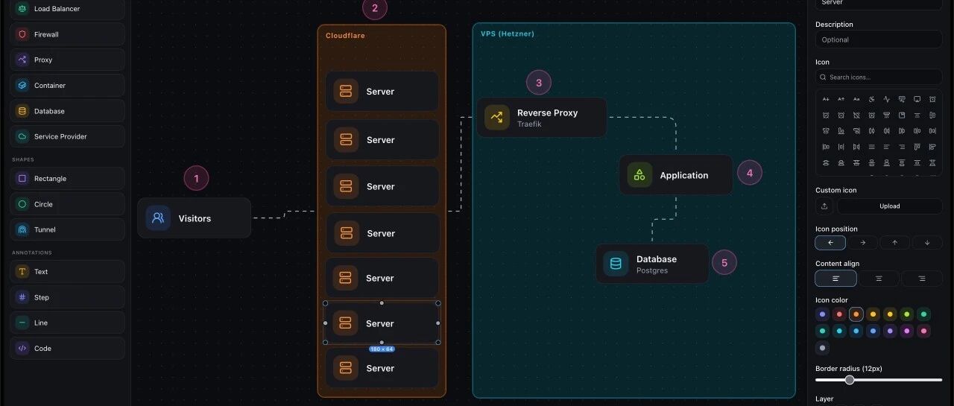Click the VPS (Hetzner) group label

click(507, 34)
